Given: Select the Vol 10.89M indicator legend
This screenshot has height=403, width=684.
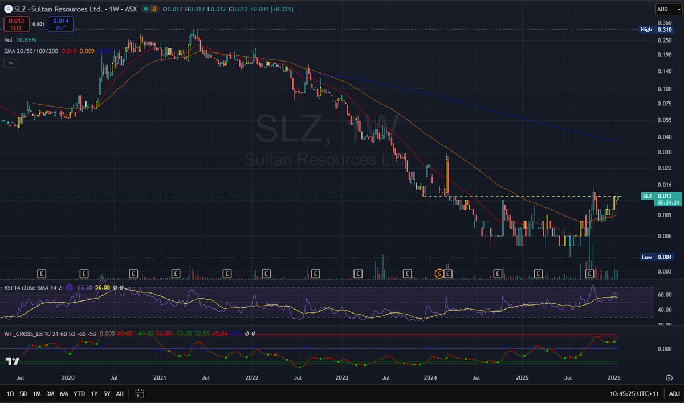Looking at the screenshot, I should pyautogui.click(x=21, y=40).
